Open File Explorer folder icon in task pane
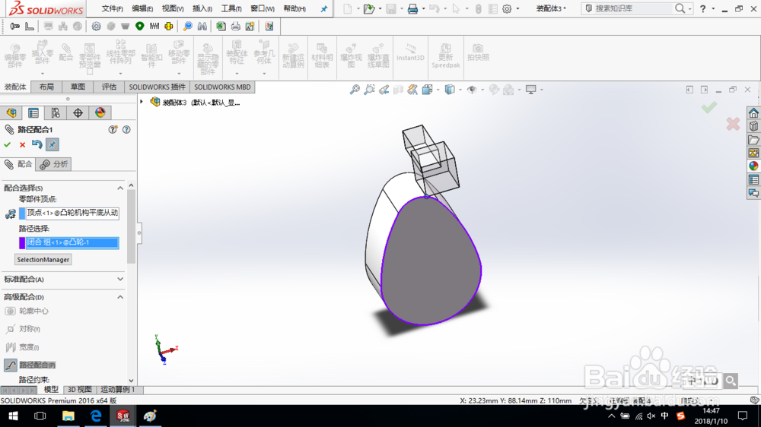The height and width of the screenshot is (427, 761). (x=753, y=140)
